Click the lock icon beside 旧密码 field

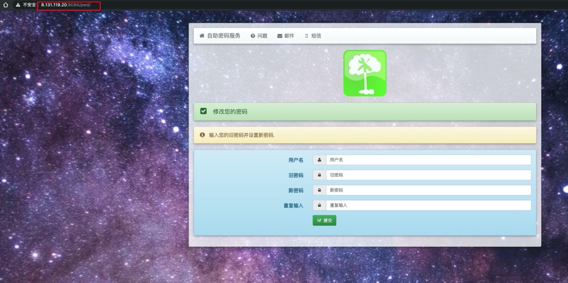[x=319, y=175]
